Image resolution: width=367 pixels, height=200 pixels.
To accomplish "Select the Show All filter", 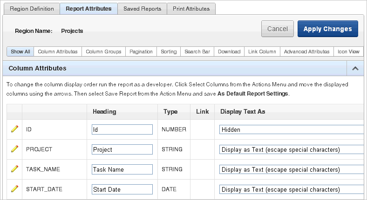I will (x=20, y=52).
